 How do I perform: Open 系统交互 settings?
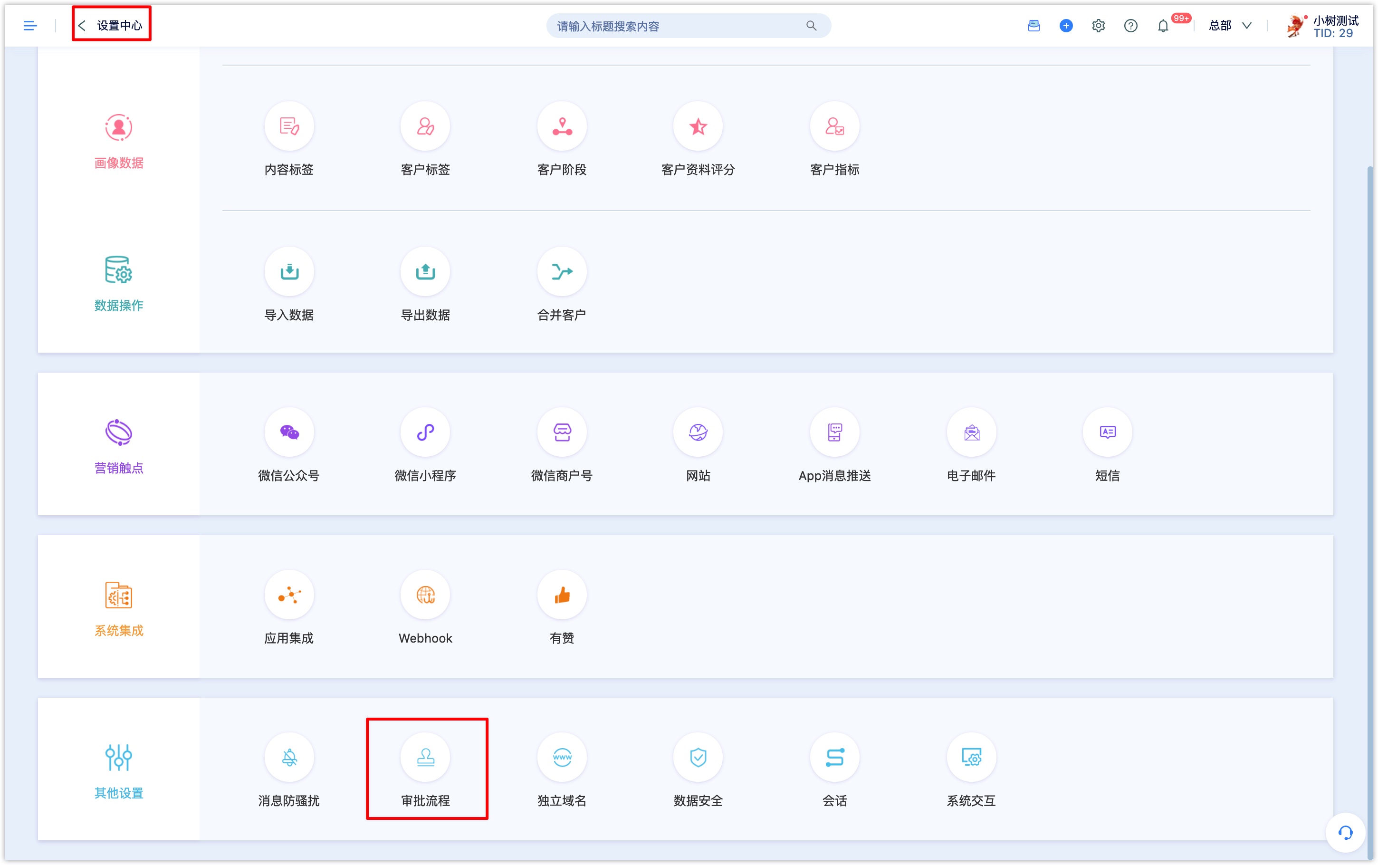pyautogui.click(x=971, y=770)
